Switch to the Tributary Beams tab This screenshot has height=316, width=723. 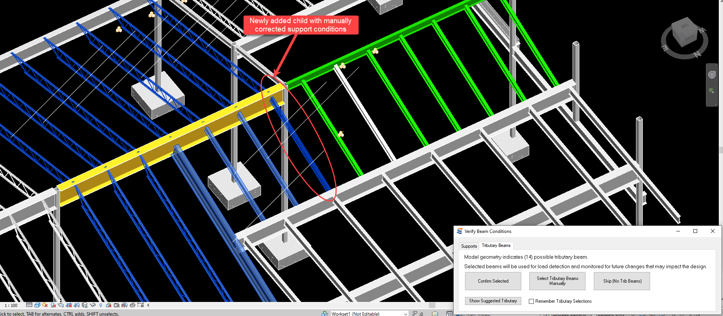[x=496, y=245]
